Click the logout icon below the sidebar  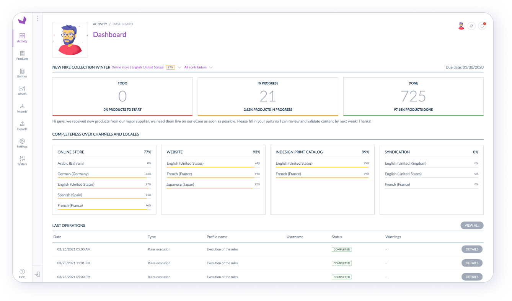tap(37, 274)
